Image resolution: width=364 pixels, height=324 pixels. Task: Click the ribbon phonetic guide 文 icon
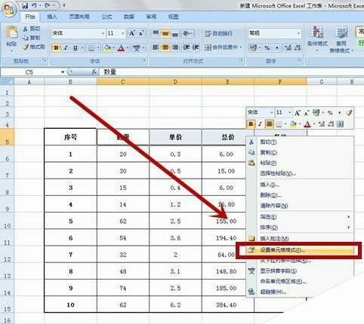coord(137,47)
